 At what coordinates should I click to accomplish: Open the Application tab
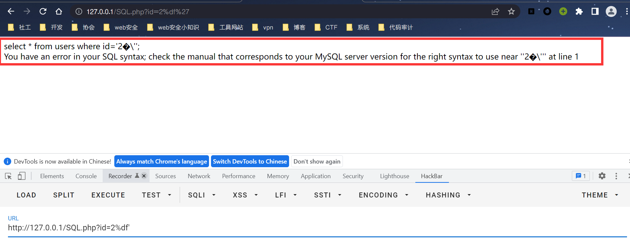[x=316, y=176]
